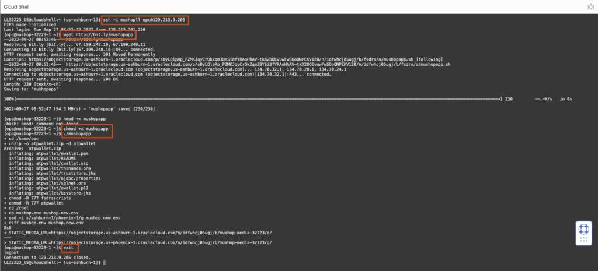This screenshot has width=598, height=271.
Task: Click the highlighted ssh -i mushopll command
Action: [144, 20]
